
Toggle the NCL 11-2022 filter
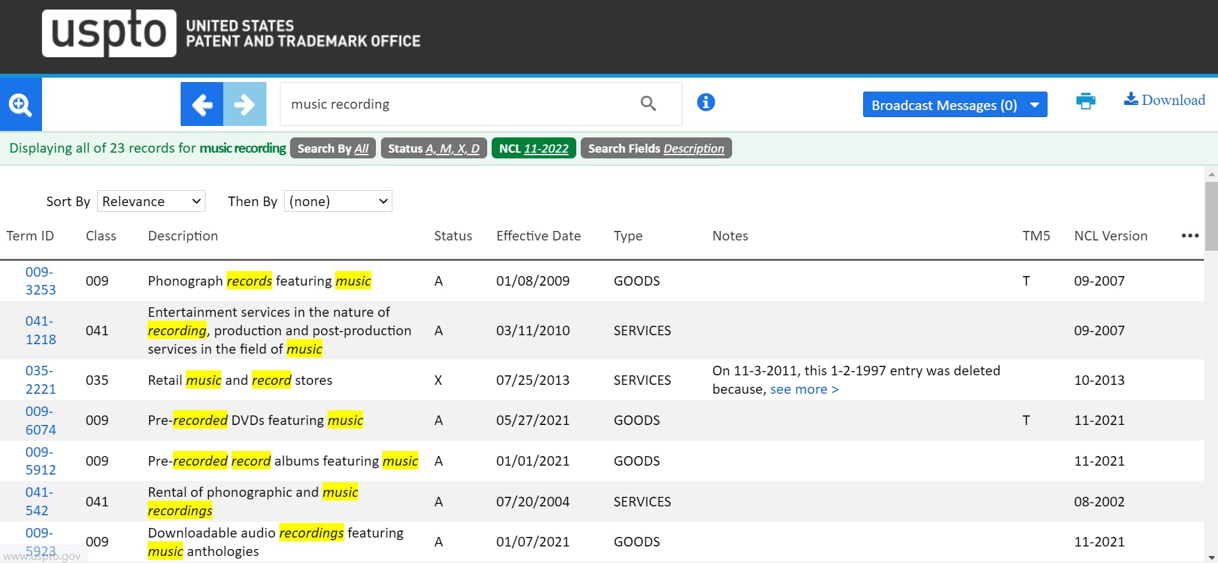(x=534, y=149)
